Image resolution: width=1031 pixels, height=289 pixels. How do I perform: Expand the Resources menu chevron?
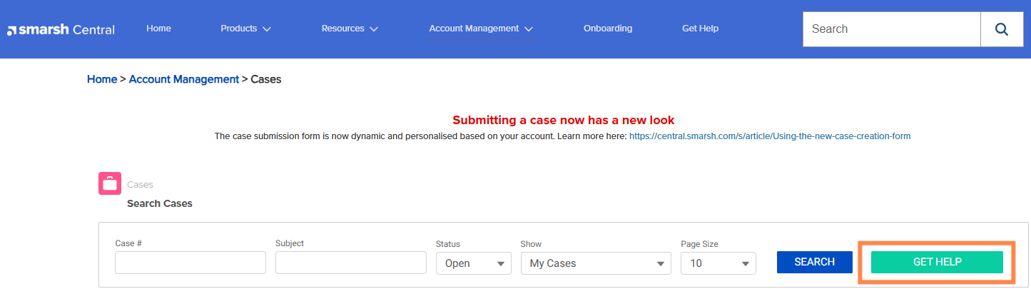pos(374,29)
